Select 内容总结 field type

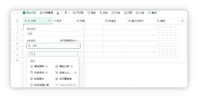pos(39,73)
